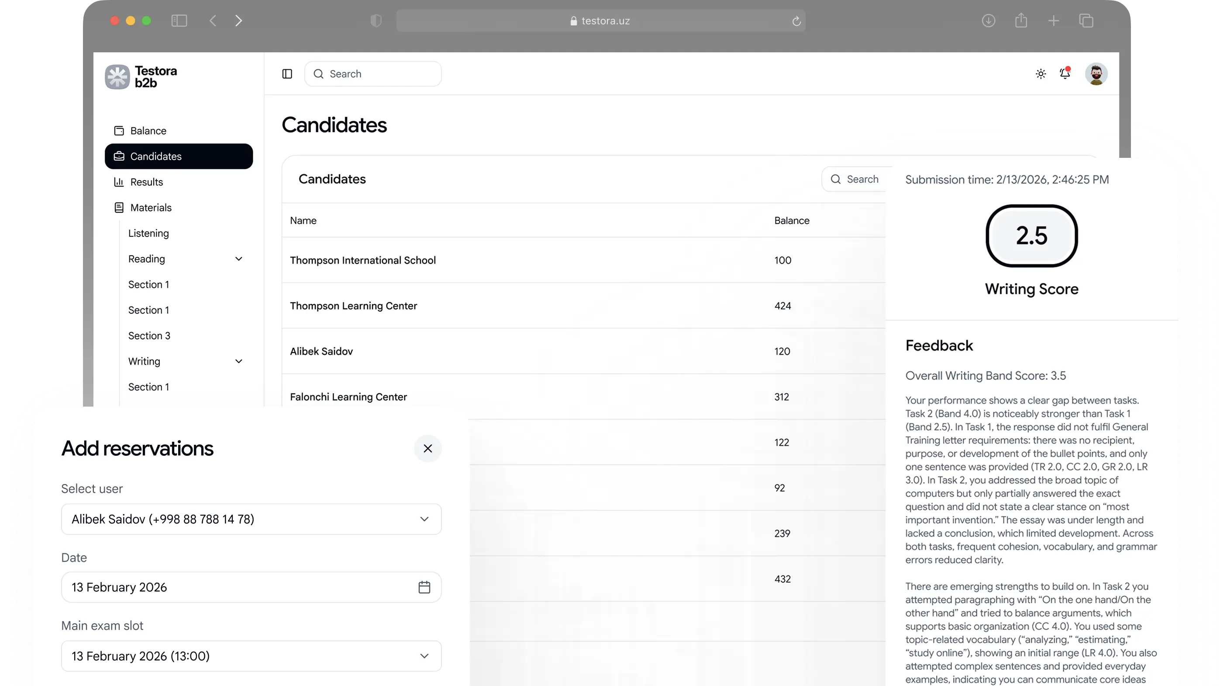Screen dimensions: 1227x686
Task: Open the notifications bell
Action: [x=1065, y=73]
